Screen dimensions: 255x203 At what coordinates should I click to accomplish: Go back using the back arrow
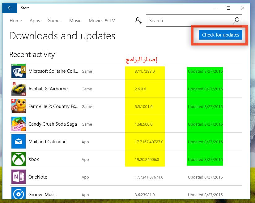10,8
